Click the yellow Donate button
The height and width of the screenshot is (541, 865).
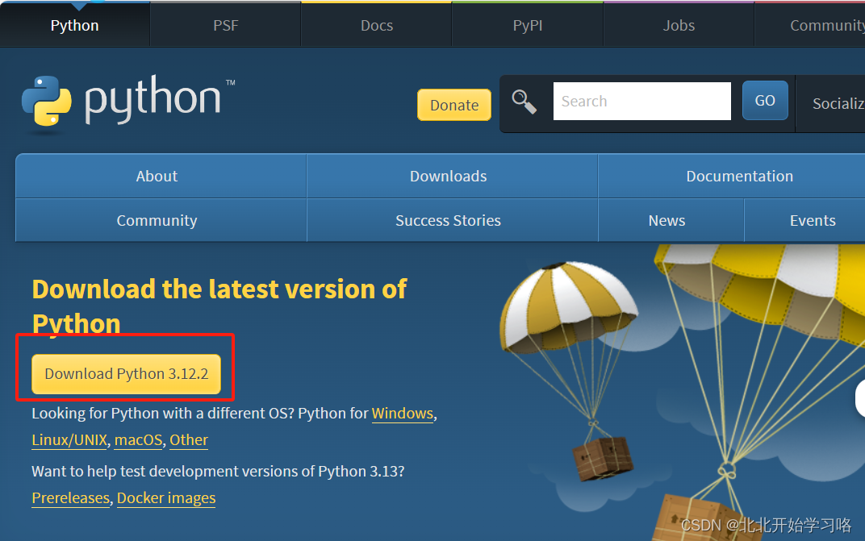point(454,105)
